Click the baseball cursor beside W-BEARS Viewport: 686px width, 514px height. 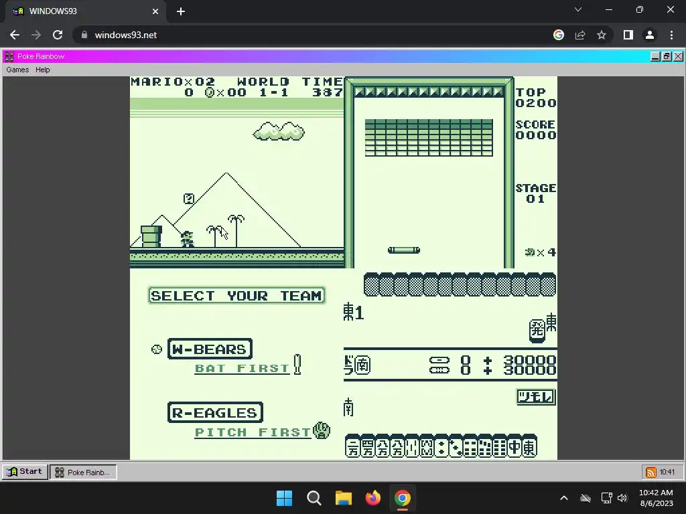[x=157, y=349]
